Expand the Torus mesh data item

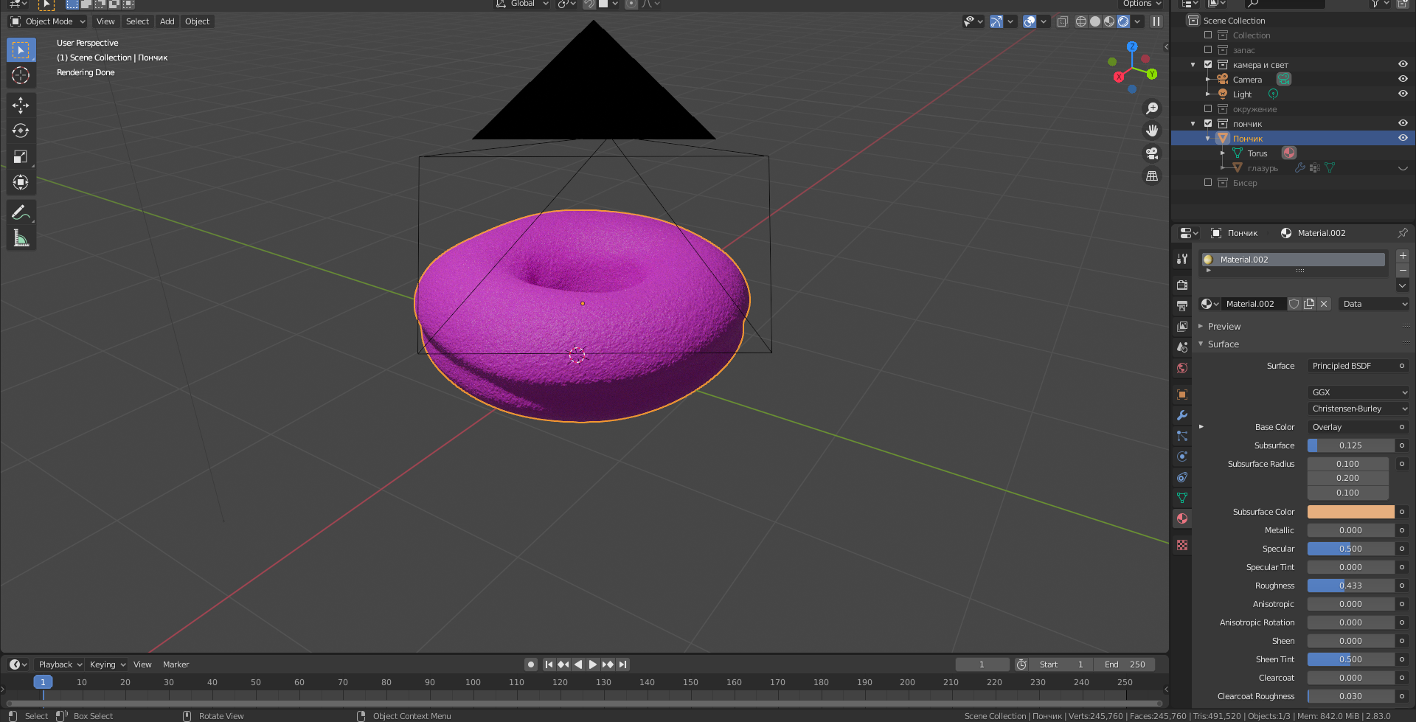point(1223,153)
